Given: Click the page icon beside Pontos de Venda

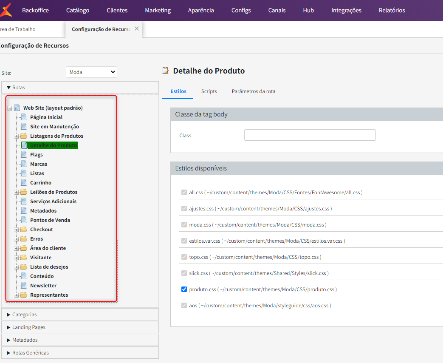Looking at the screenshot, I should [24, 220].
